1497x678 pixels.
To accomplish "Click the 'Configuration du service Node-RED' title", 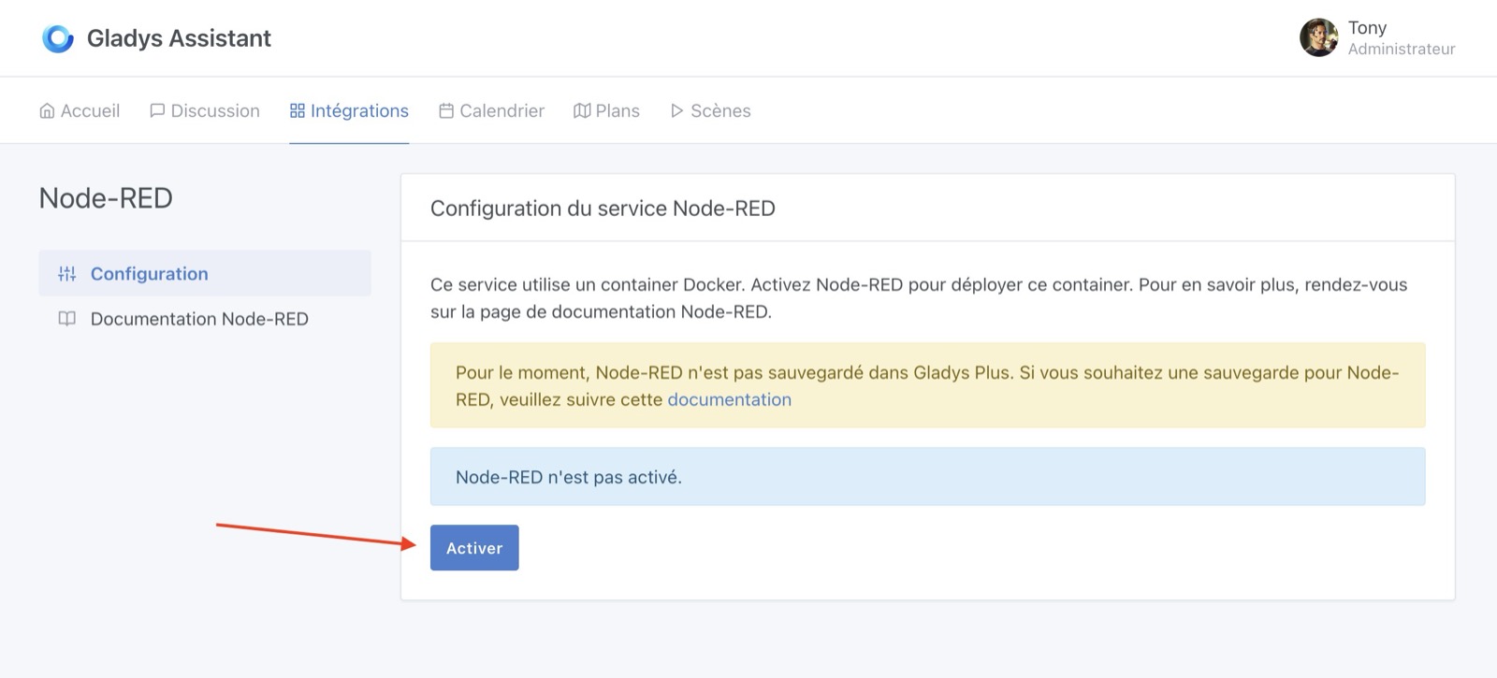I will tap(603, 209).
